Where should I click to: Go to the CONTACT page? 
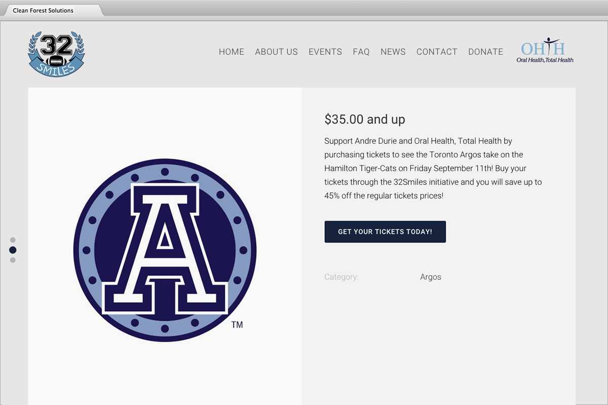pyautogui.click(x=437, y=52)
